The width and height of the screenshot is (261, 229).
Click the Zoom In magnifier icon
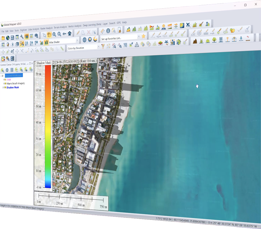[54, 35]
